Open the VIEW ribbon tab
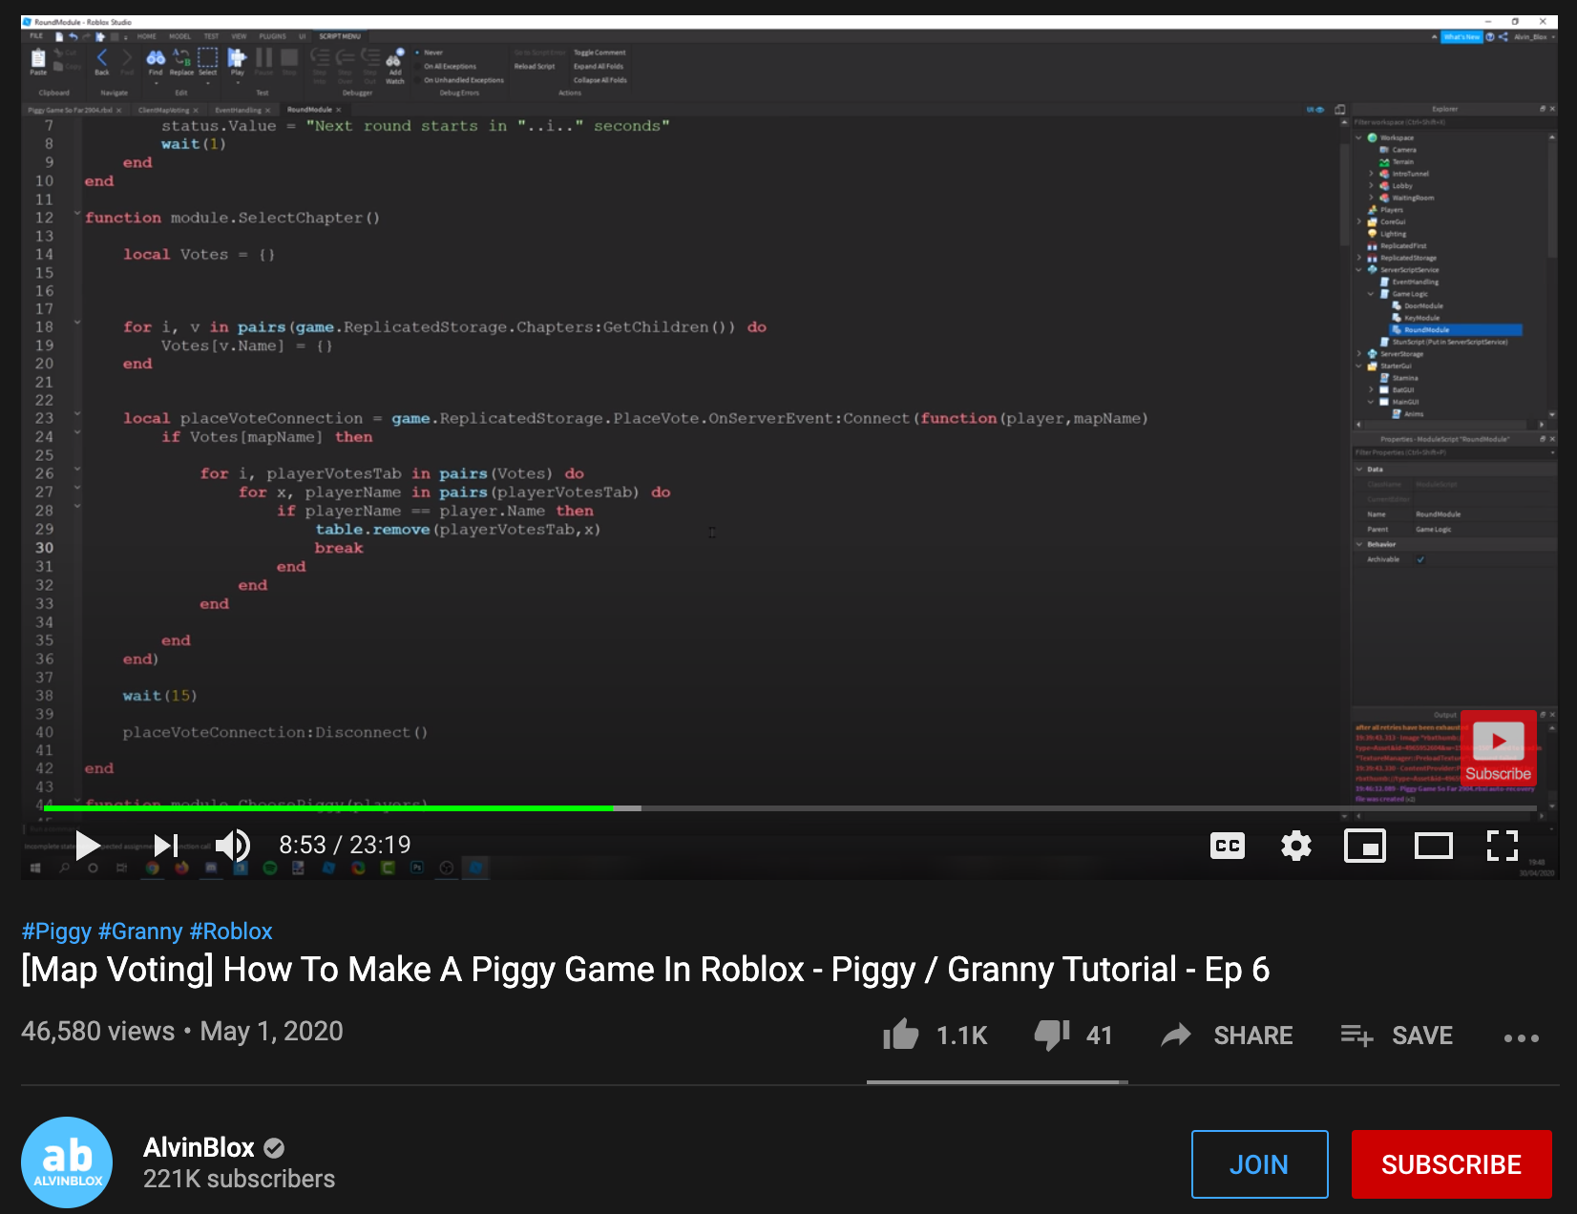 tap(239, 36)
